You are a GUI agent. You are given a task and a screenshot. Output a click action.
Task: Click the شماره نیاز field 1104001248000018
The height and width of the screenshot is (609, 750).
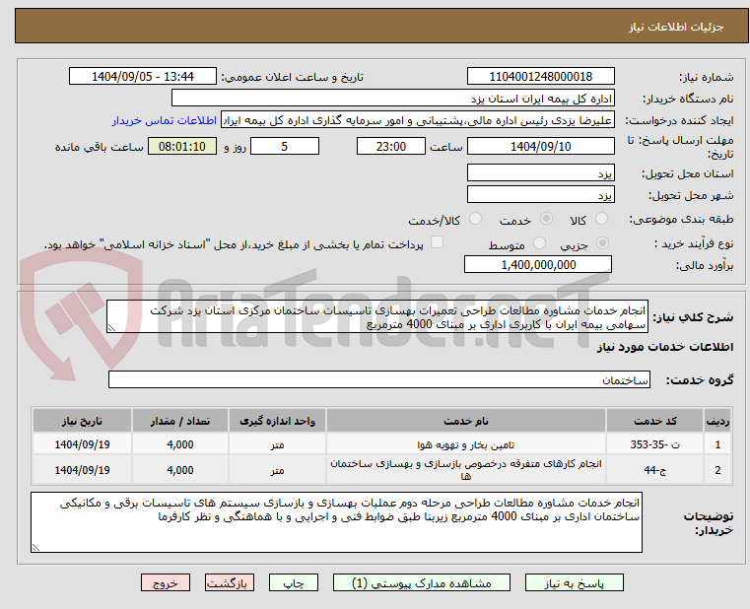540,77
